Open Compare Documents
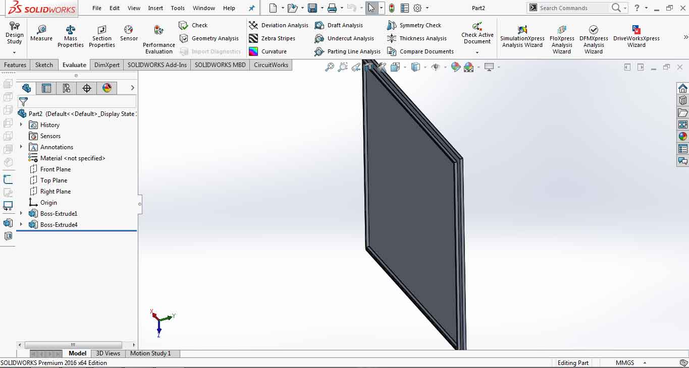Image resolution: width=689 pixels, height=368 pixels. click(420, 51)
